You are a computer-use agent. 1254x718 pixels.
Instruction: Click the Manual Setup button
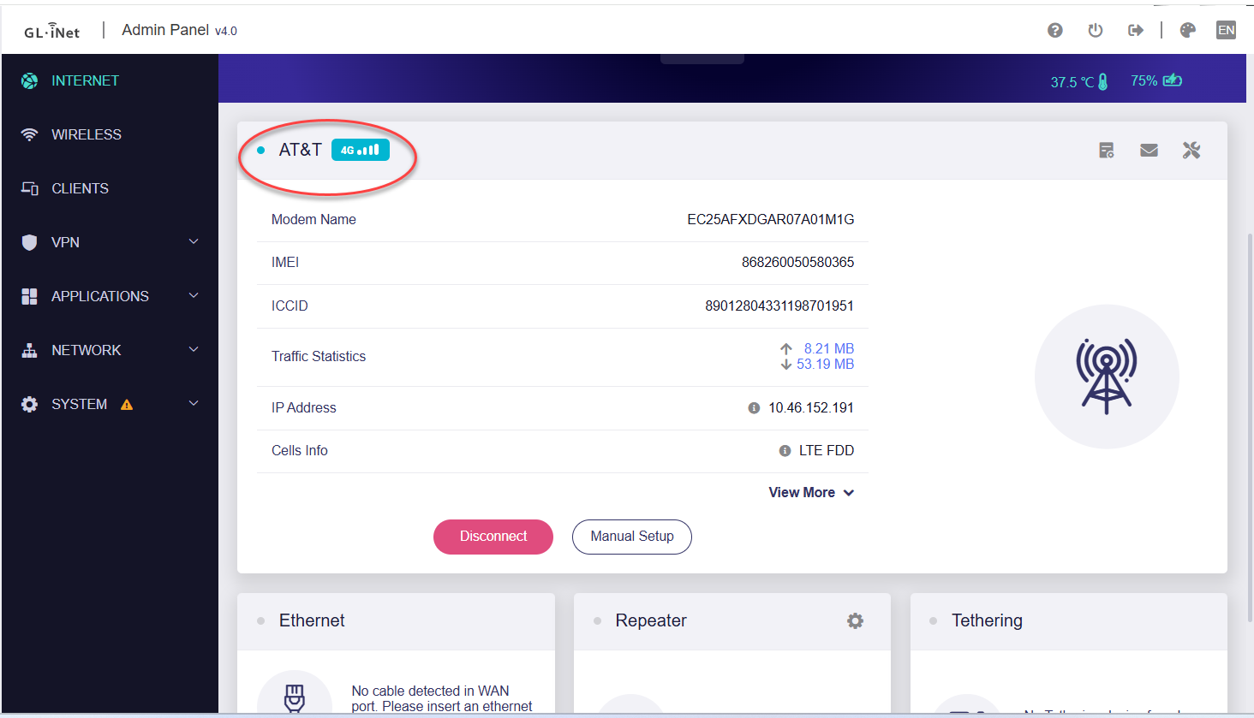click(632, 537)
